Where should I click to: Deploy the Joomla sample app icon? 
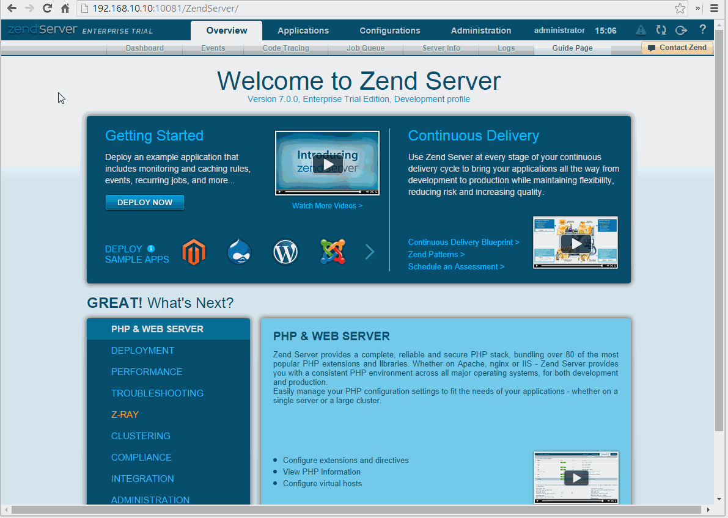pyautogui.click(x=333, y=252)
